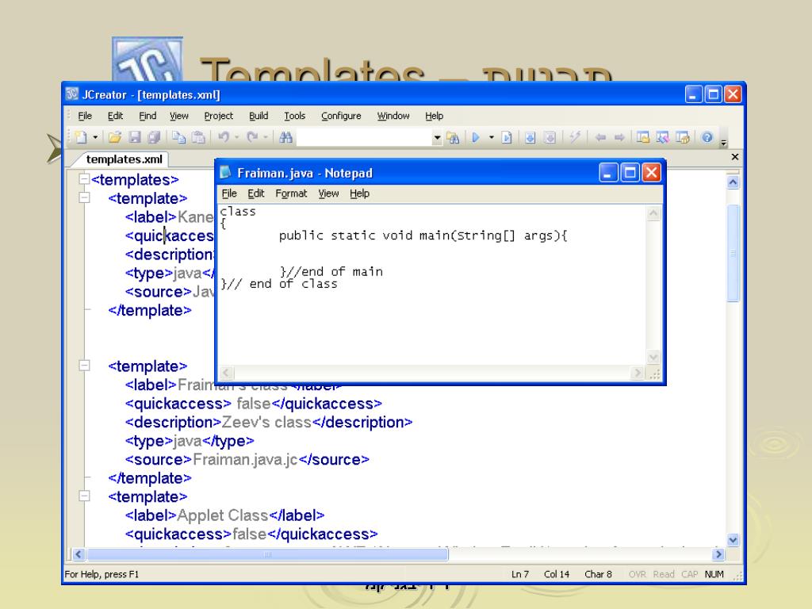812x609 pixels.
Task: Click the Compile file icon
Action: 530,137
